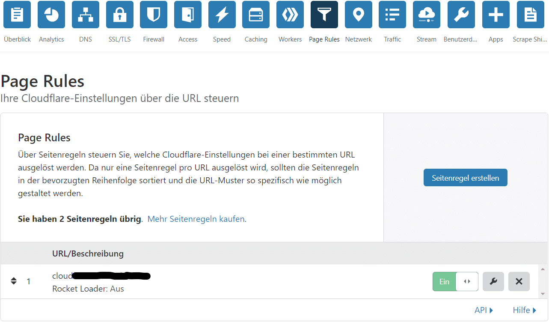Open the Scrape Shield document icon

point(531,15)
